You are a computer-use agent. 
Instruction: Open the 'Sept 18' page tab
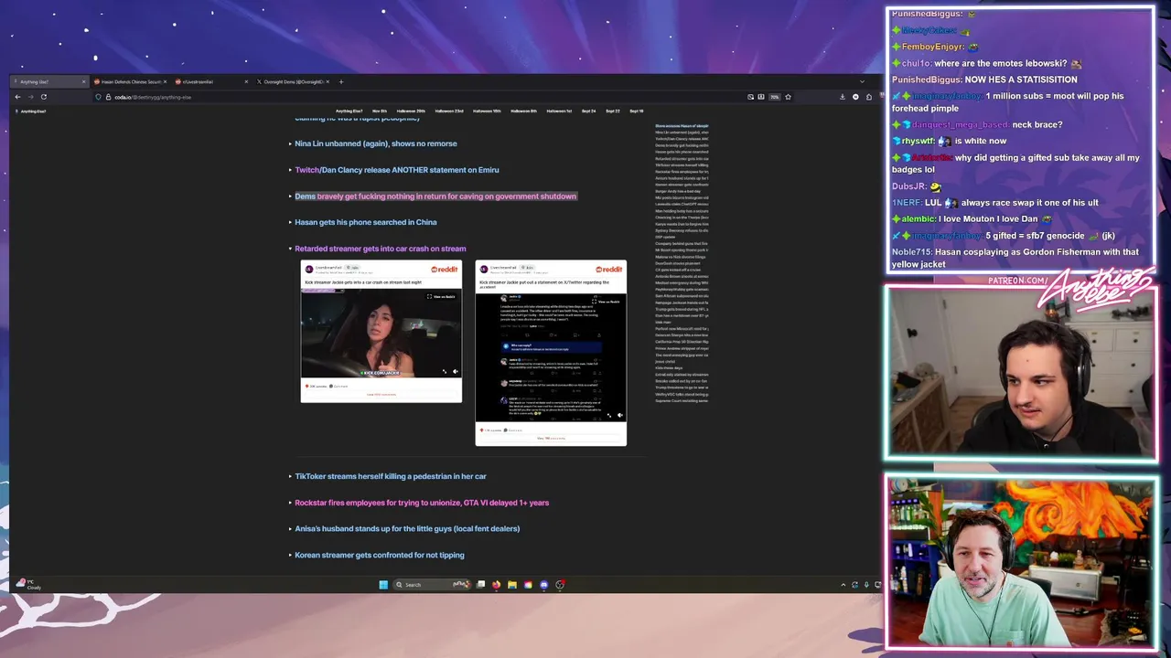[x=636, y=111]
